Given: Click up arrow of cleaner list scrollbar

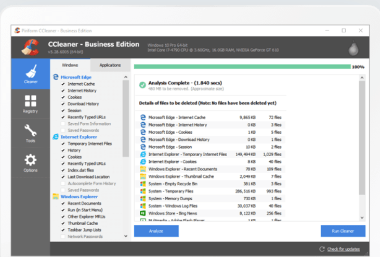Looking at the screenshot, I should pos(126,77).
